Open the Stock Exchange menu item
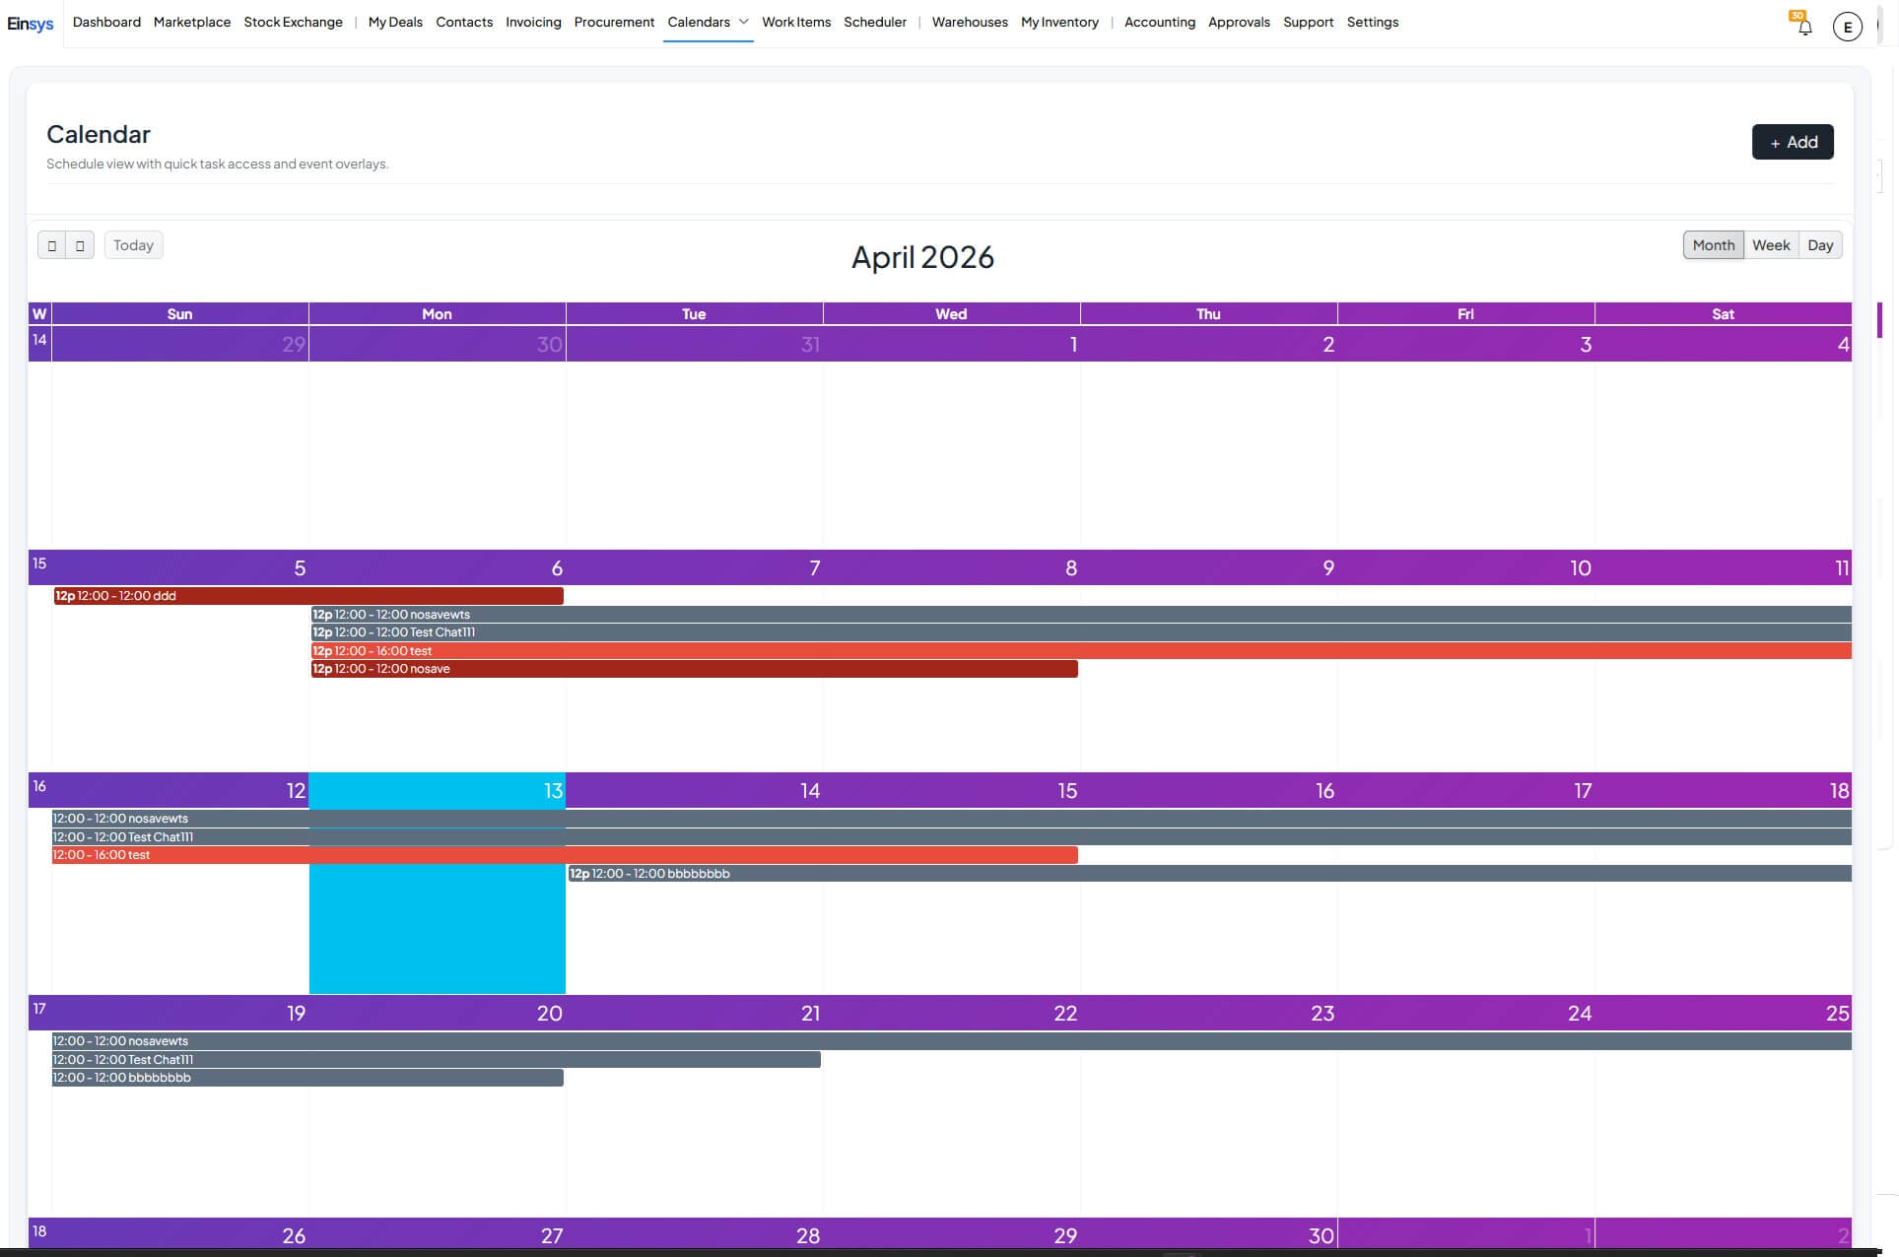1899x1257 pixels. (x=293, y=22)
